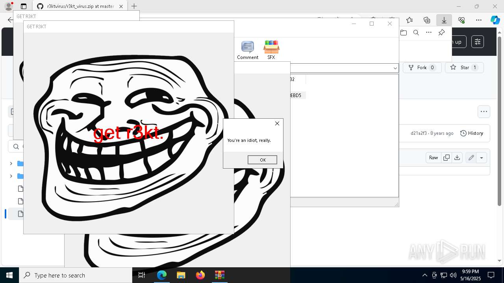Switch to WinRAR on the taskbar
504x283 pixels.
(x=219, y=275)
